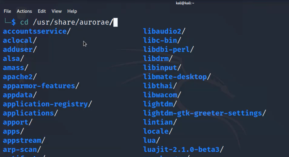The width and height of the screenshot is (289, 157).
Task: Click the adduser/ directory entry
Action: tap(20, 49)
